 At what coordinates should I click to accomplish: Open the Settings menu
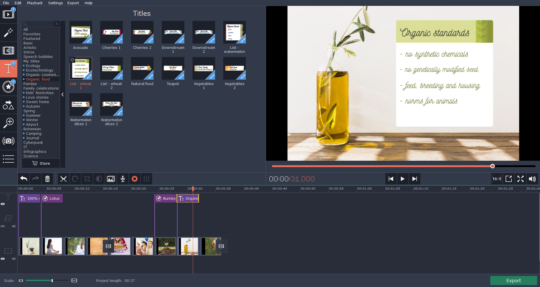(55, 3)
